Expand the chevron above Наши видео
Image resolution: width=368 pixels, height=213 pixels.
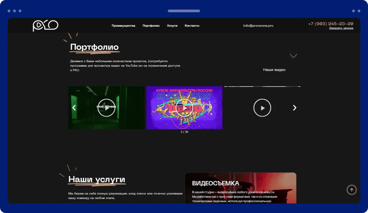point(293,56)
